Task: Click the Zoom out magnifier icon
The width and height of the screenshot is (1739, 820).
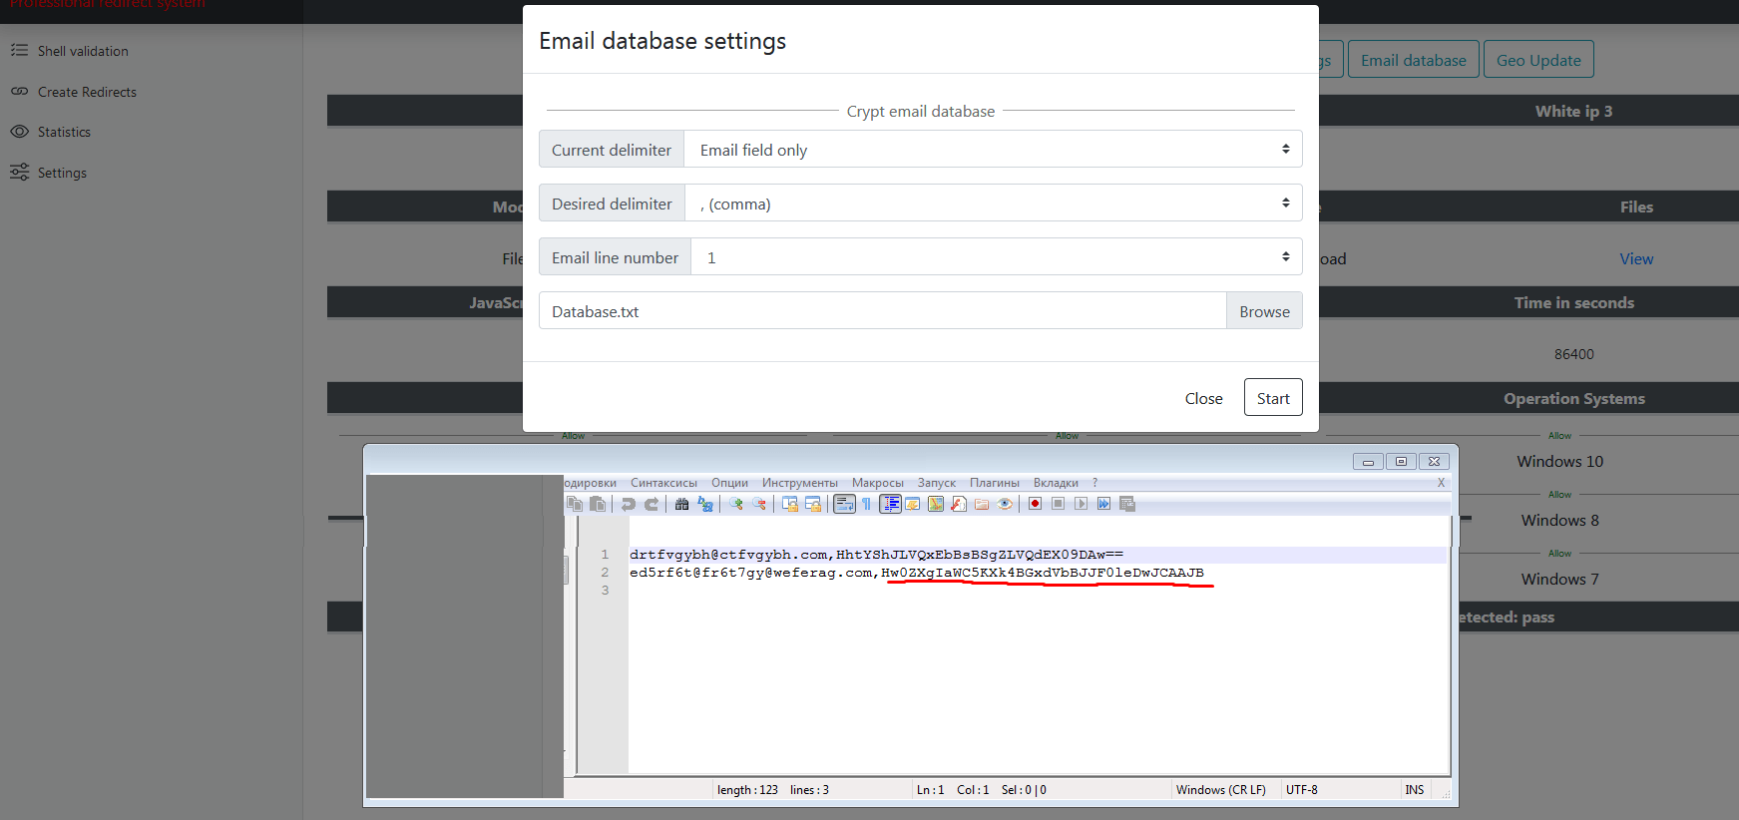Action: (759, 504)
